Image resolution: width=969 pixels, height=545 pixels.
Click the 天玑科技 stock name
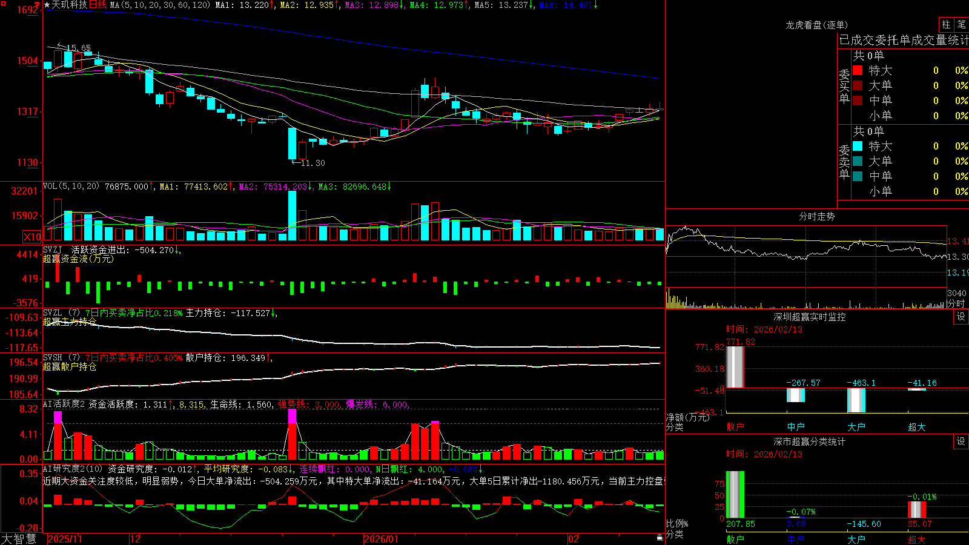(x=70, y=5)
